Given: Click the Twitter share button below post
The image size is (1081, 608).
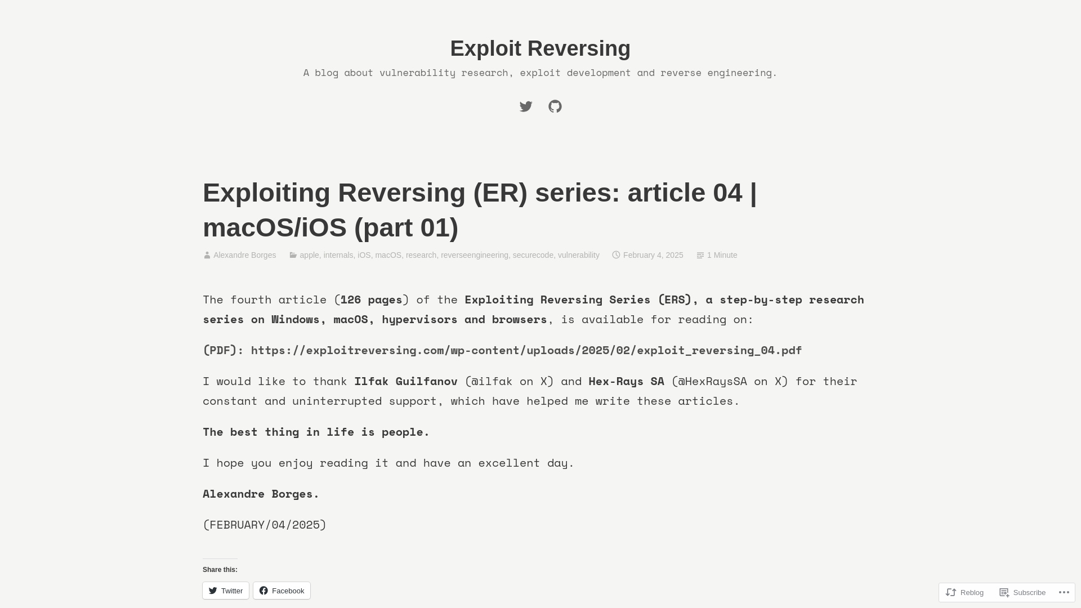Looking at the screenshot, I should [x=226, y=590].
